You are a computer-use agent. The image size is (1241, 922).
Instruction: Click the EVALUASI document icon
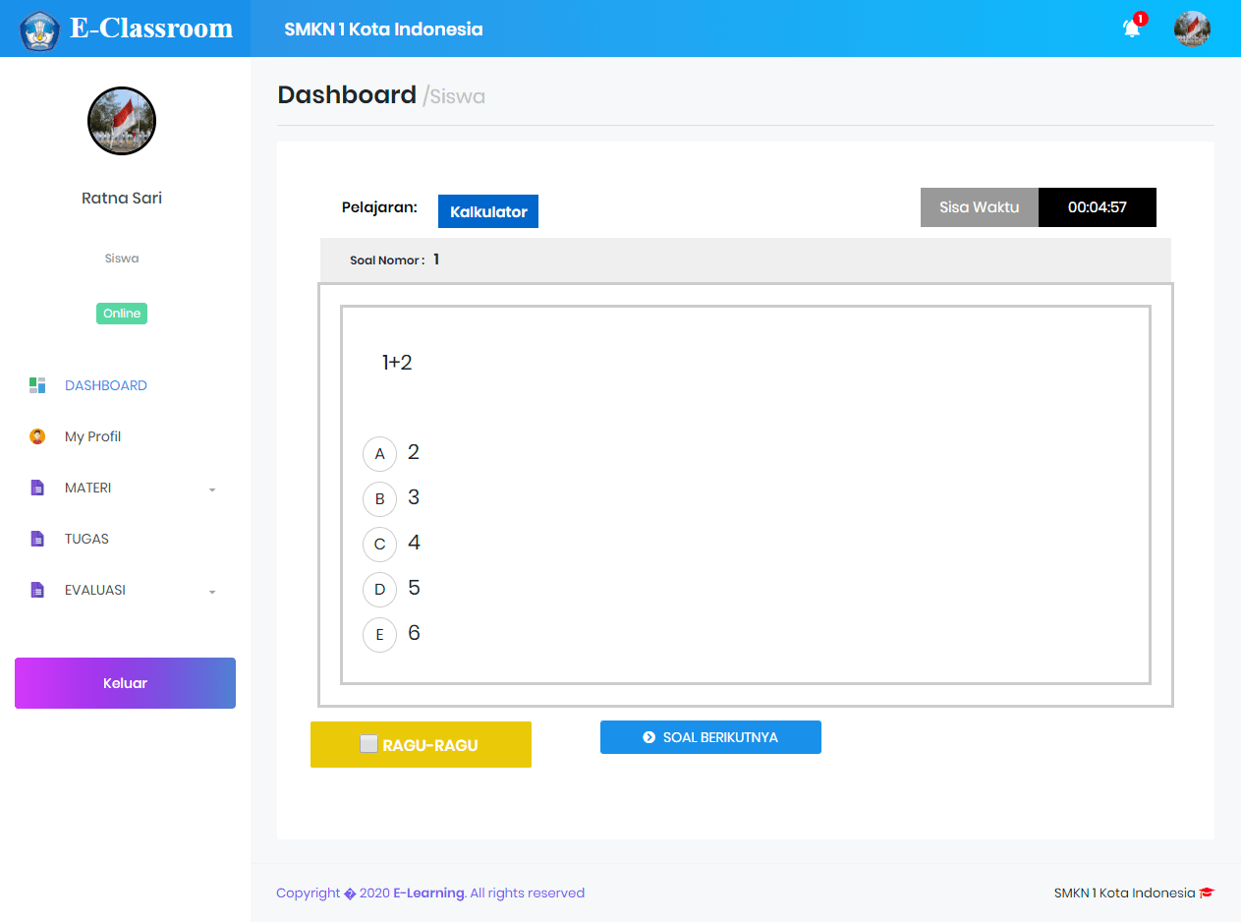[36, 590]
